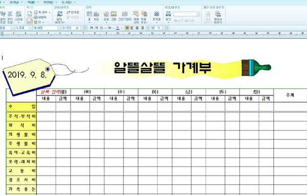
Task: Click the 외식비 row label
Action: 21,126
